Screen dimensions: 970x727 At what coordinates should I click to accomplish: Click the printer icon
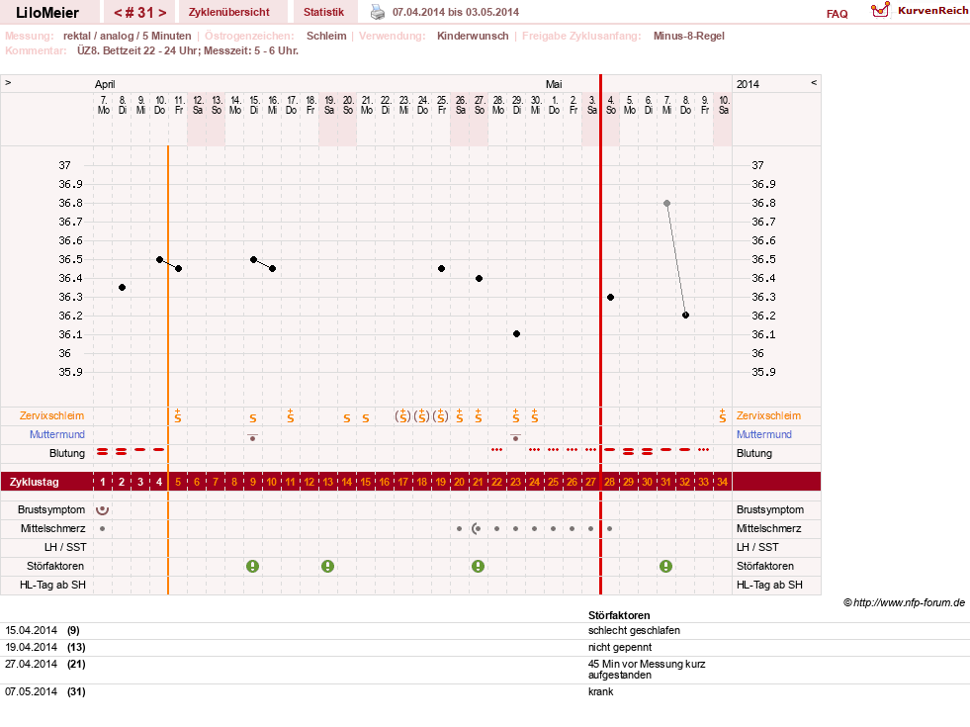click(x=378, y=12)
